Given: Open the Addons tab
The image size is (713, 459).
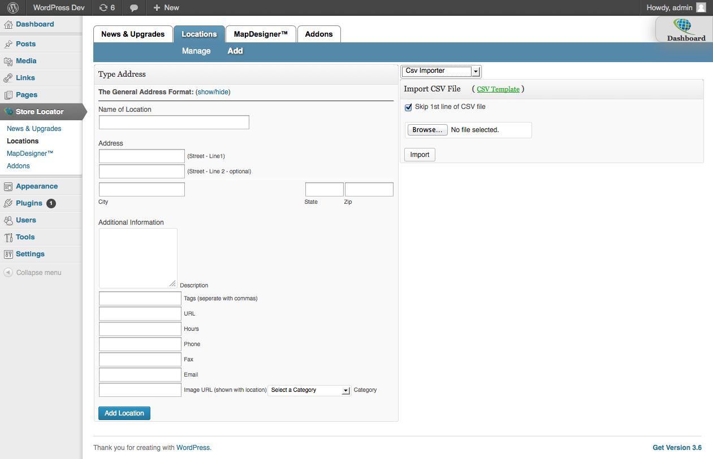Looking at the screenshot, I should click(x=319, y=34).
